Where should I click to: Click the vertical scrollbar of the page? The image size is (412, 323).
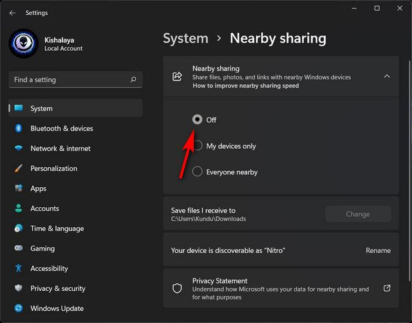409,171
